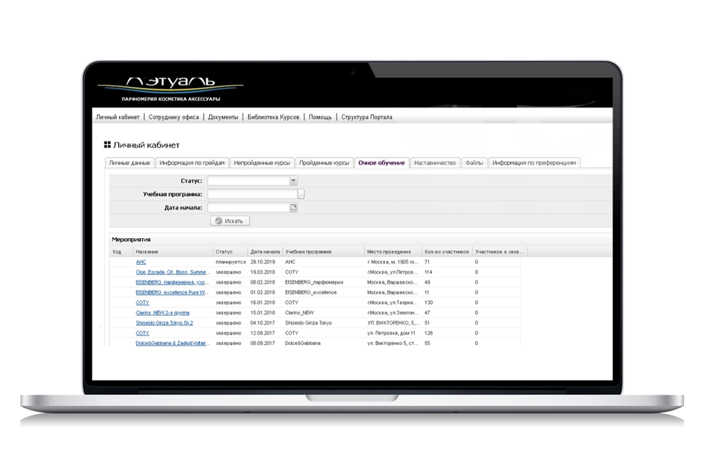
Task: Click date cell 29.10.2019
Action: click(x=263, y=262)
